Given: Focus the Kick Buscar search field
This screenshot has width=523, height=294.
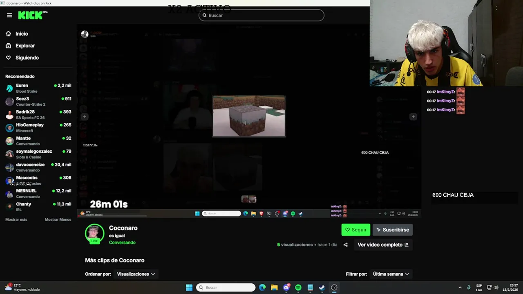Looking at the screenshot, I should click(x=261, y=16).
